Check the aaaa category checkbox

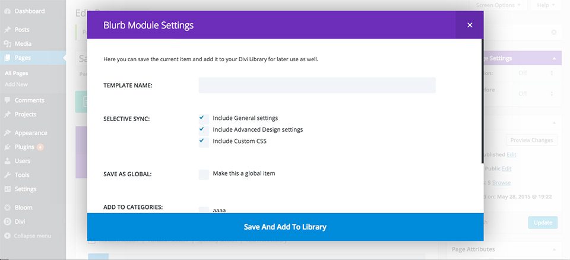[x=204, y=210]
